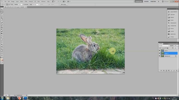Viewport: 179px width, 100px height.
Task: Select the Spot Healing Brush tool
Action: [x=2, y=23]
